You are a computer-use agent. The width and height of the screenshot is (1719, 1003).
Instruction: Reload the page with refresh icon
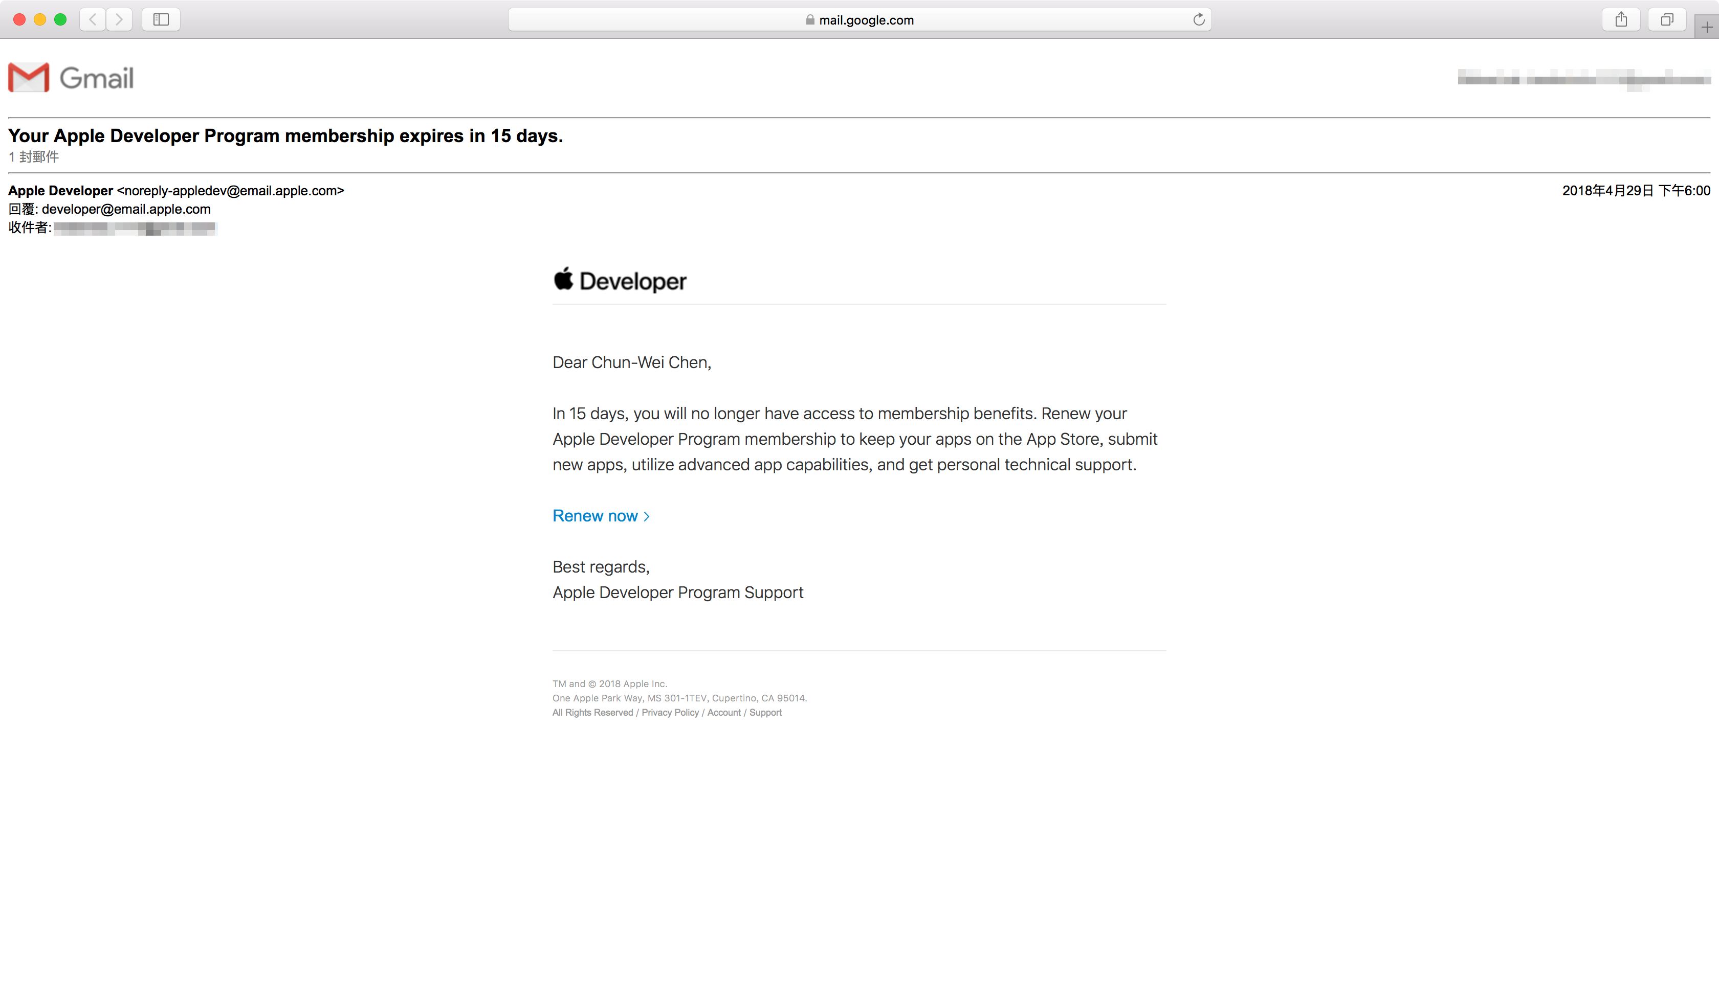(x=1199, y=20)
